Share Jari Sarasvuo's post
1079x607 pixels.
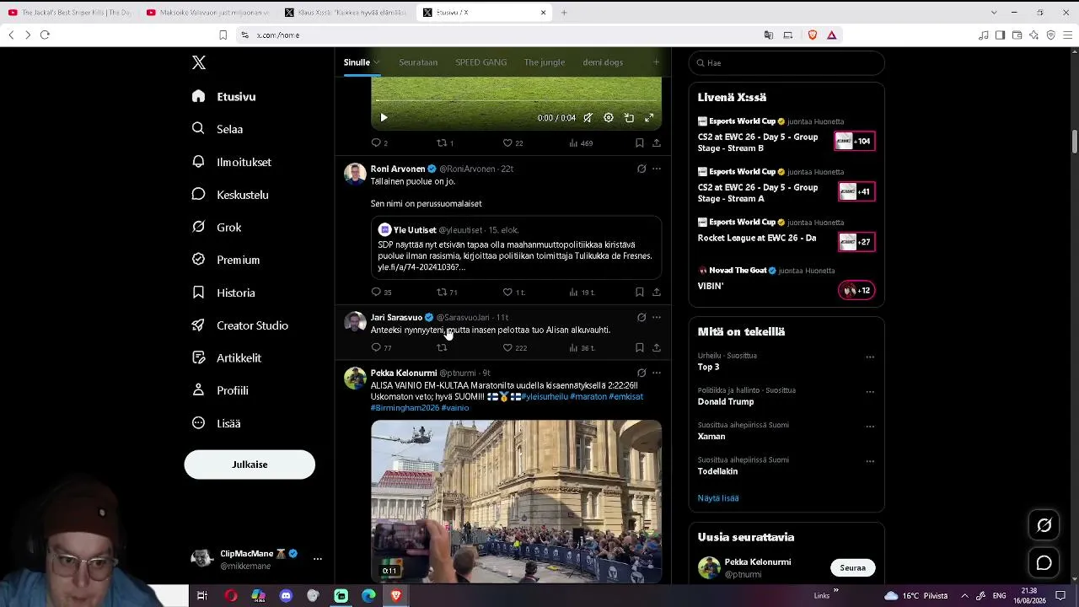tap(656, 347)
